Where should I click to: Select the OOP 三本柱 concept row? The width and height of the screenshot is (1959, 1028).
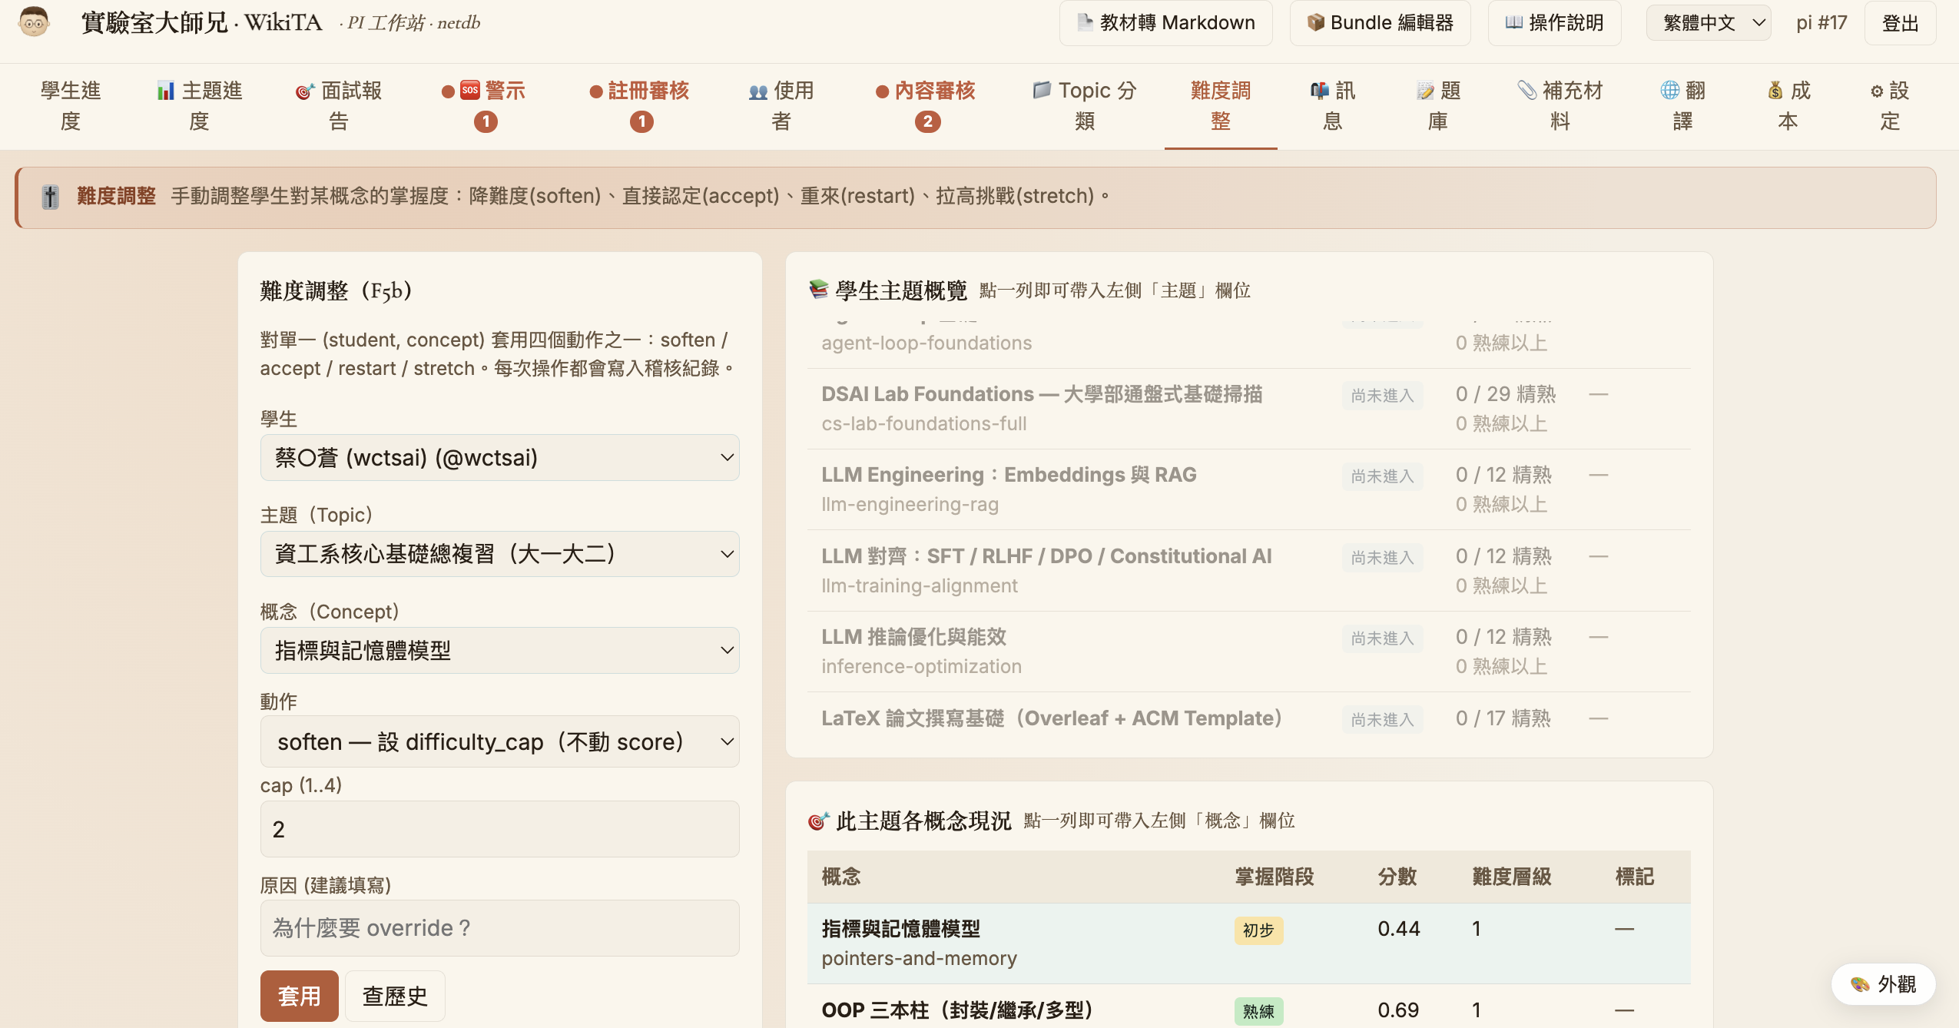tap(1248, 1008)
